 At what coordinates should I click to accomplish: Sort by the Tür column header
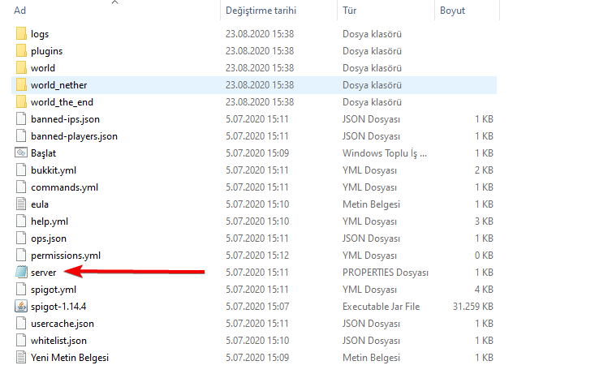click(x=349, y=11)
